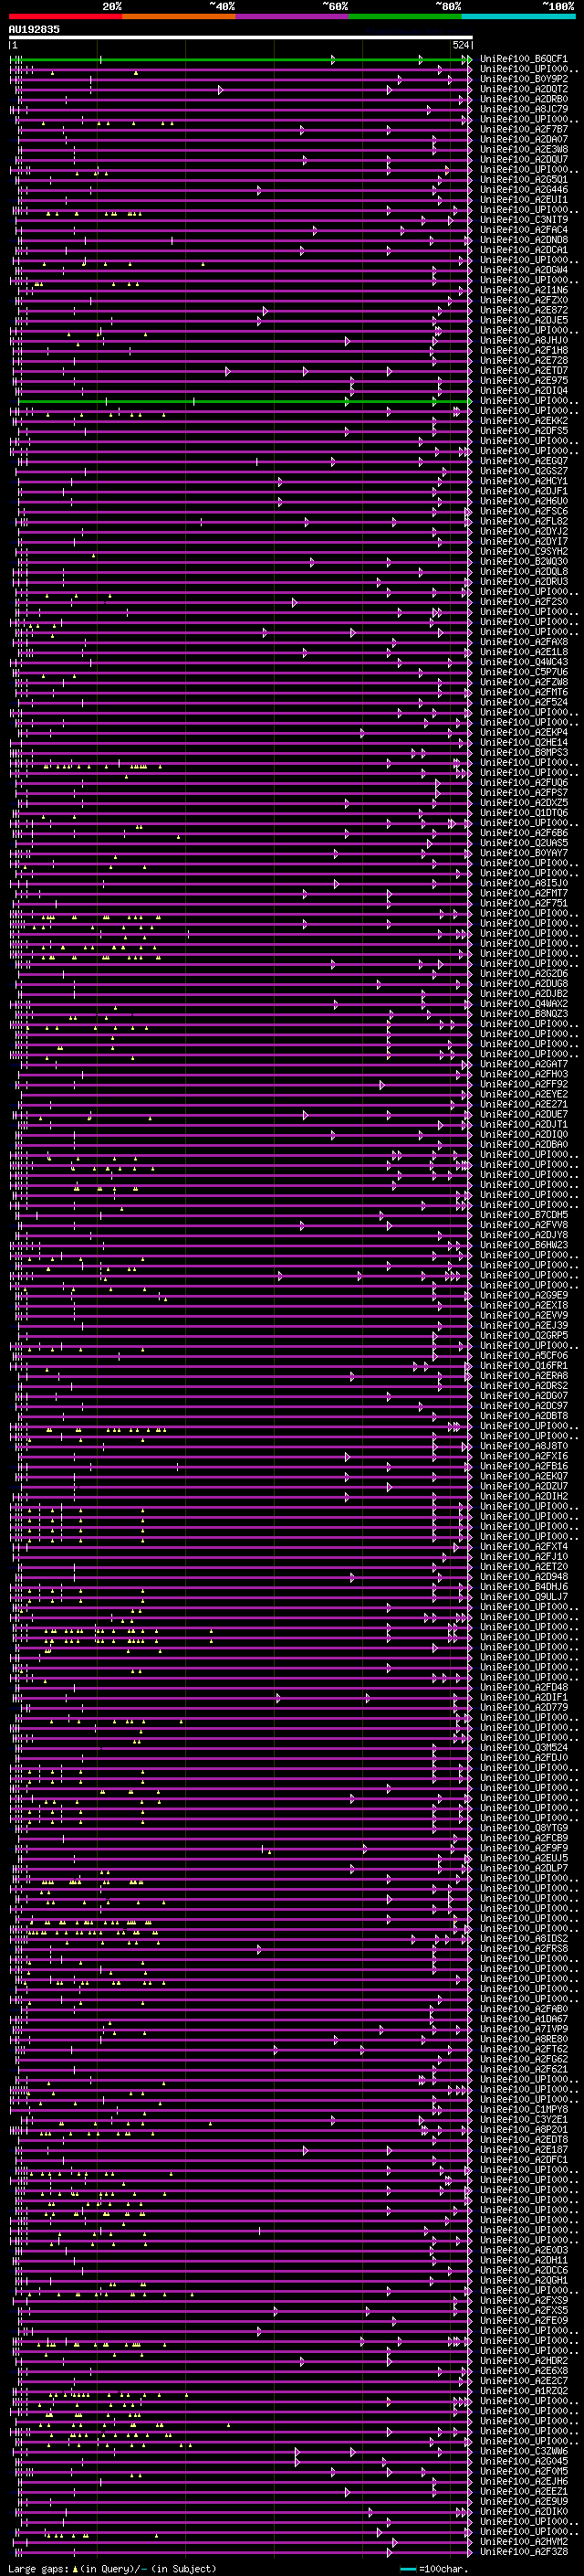Select hit UniRef100_B8MPS3
This screenshot has width=584, height=2576.
pos(523,752)
